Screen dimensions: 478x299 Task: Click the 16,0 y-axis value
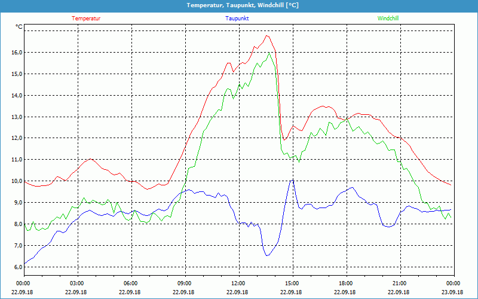point(17,53)
